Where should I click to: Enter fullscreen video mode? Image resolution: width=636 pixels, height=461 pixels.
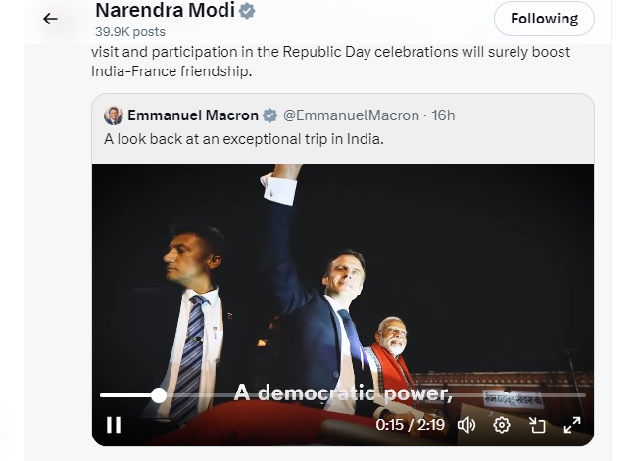572,425
